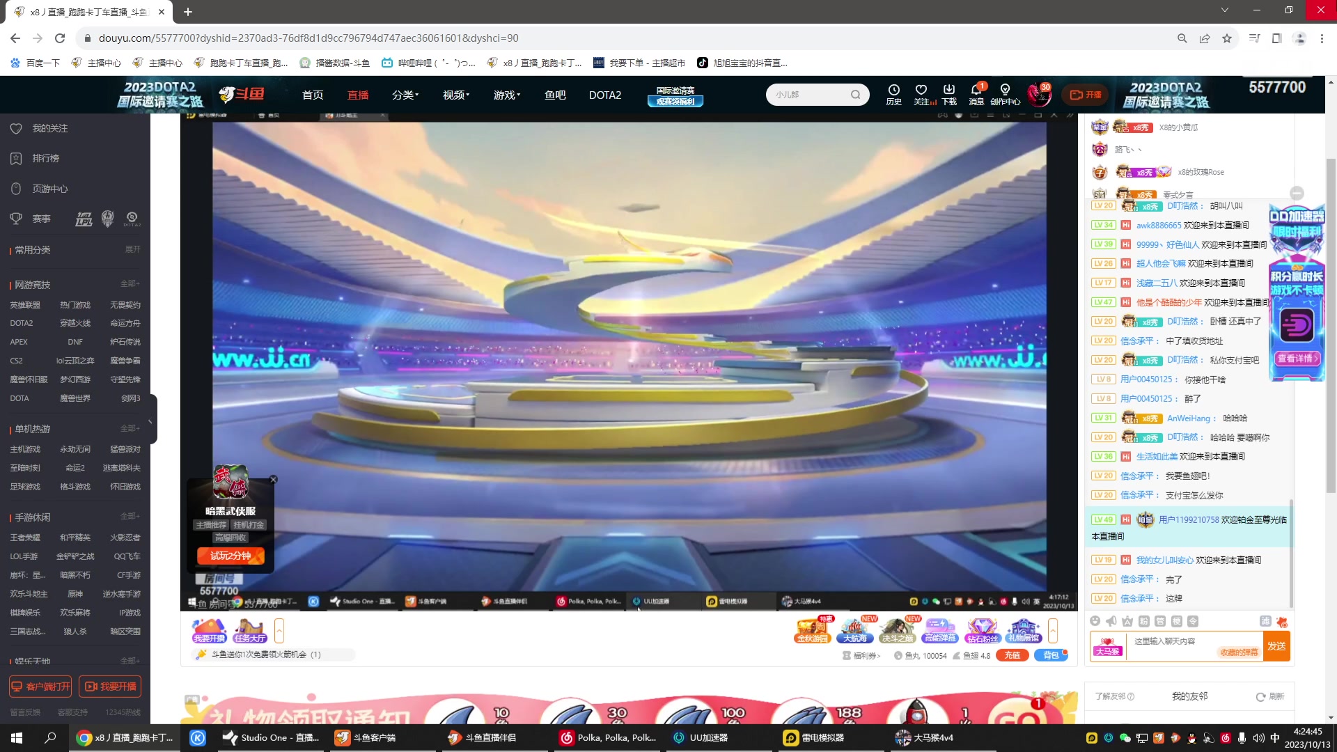Click the 令 command icon in chat toolbar
The width and height of the screenshot is (1337, 752).
point(1193,621)
